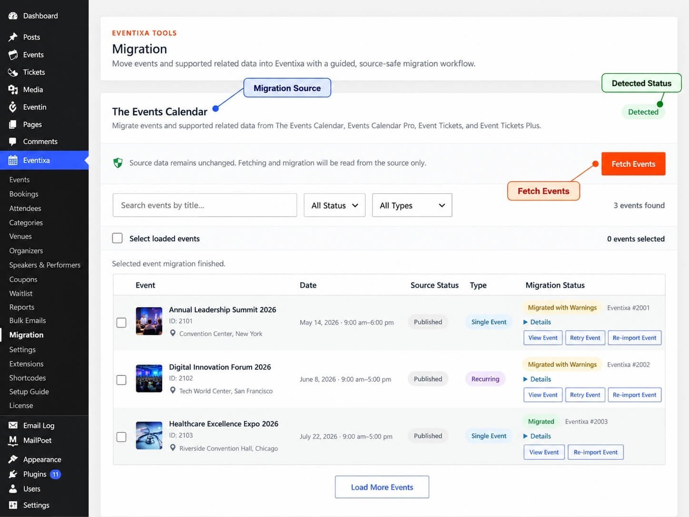689x517 pixels.
Task: Click the WordPress Settings sliders icon at the sidebar bottom
Action: 13,505
